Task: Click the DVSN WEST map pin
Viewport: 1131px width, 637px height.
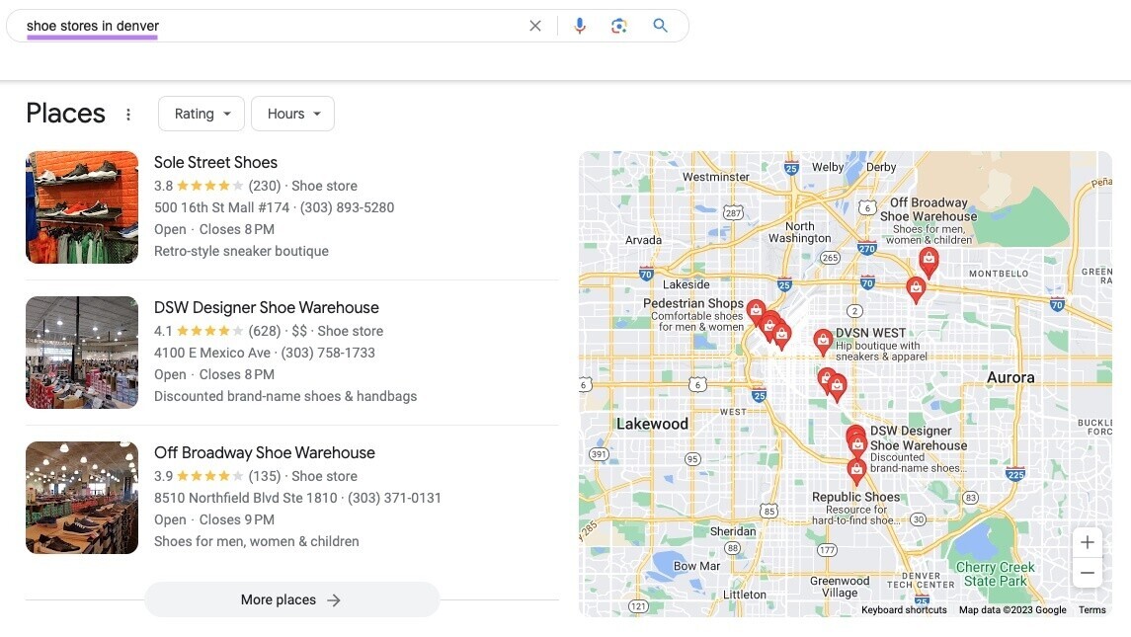Action: point(823,340)
